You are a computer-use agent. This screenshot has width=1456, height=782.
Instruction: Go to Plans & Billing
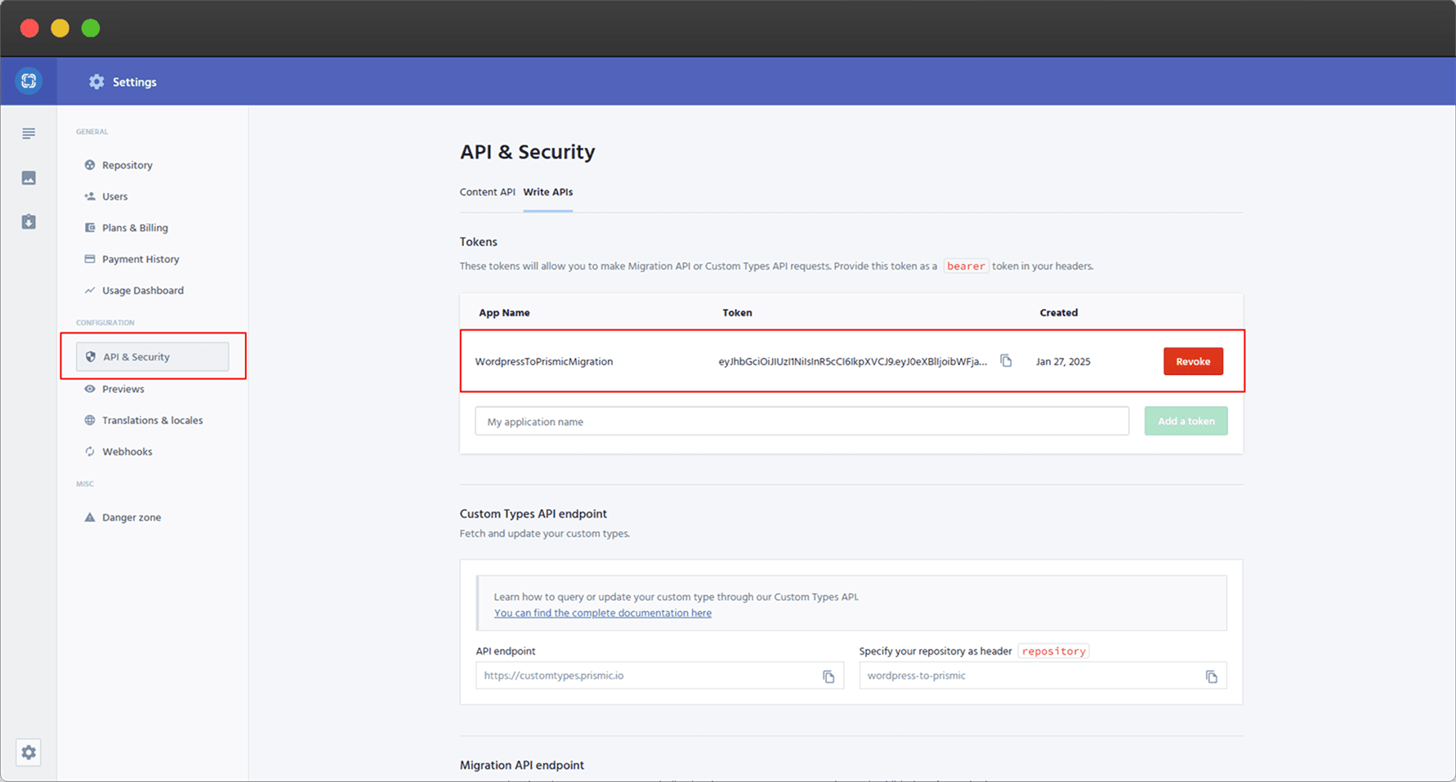[135, 228]
